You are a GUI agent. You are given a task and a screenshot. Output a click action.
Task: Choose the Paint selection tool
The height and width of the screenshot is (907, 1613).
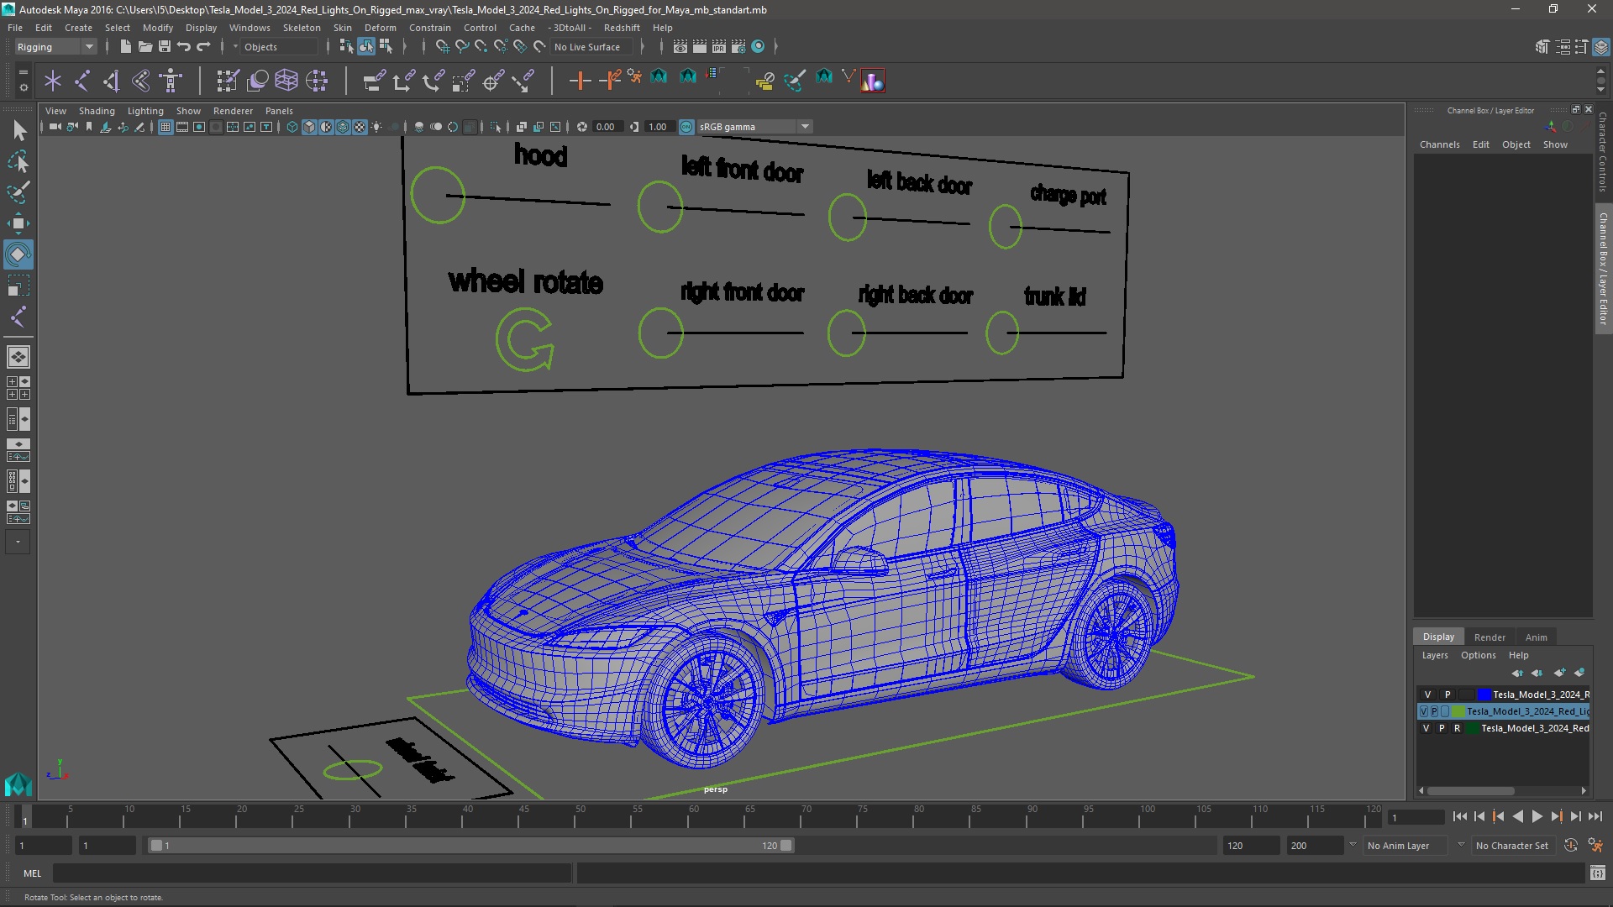pyautogui.click(x=18, y=192)
